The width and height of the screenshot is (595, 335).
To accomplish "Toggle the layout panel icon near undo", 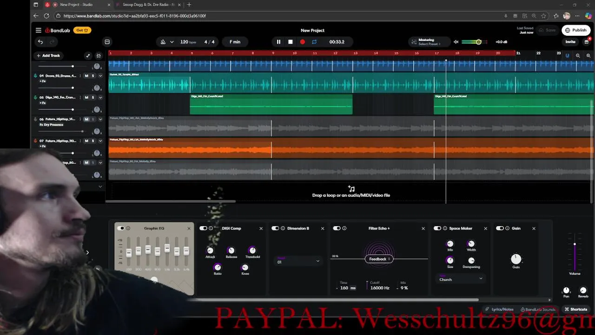I will pyautogui.click(x=107, y=42).
